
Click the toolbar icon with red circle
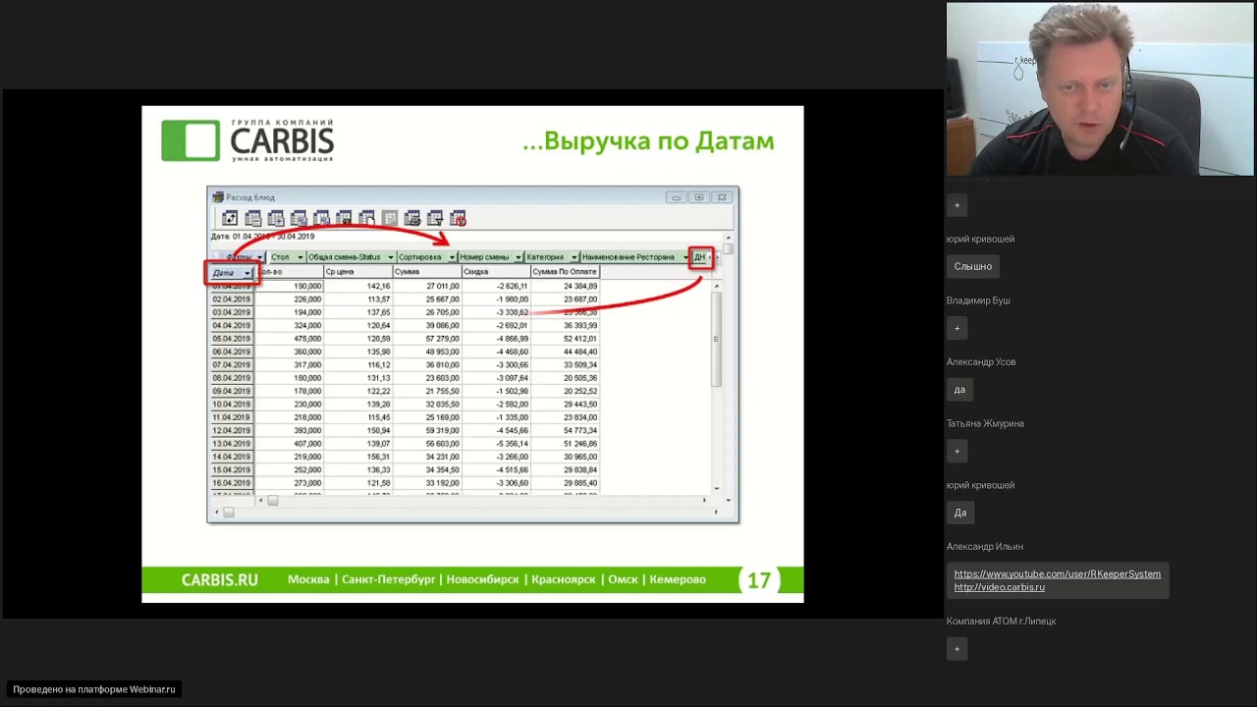[459, 218]
